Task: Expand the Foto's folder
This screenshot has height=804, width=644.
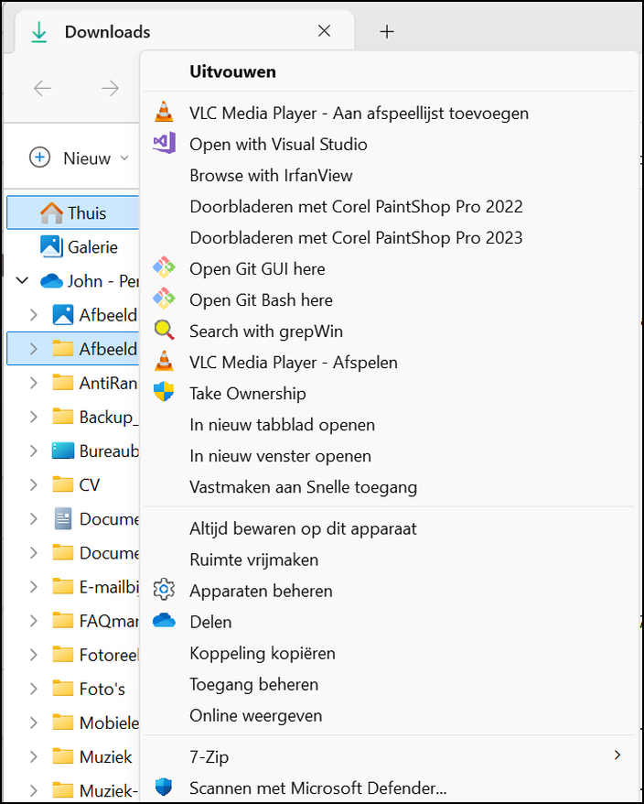Action: [x=34, y=689]
